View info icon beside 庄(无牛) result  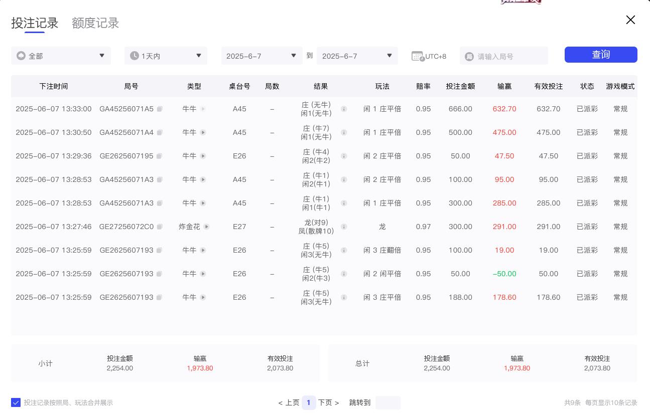[x=344, y=109]
